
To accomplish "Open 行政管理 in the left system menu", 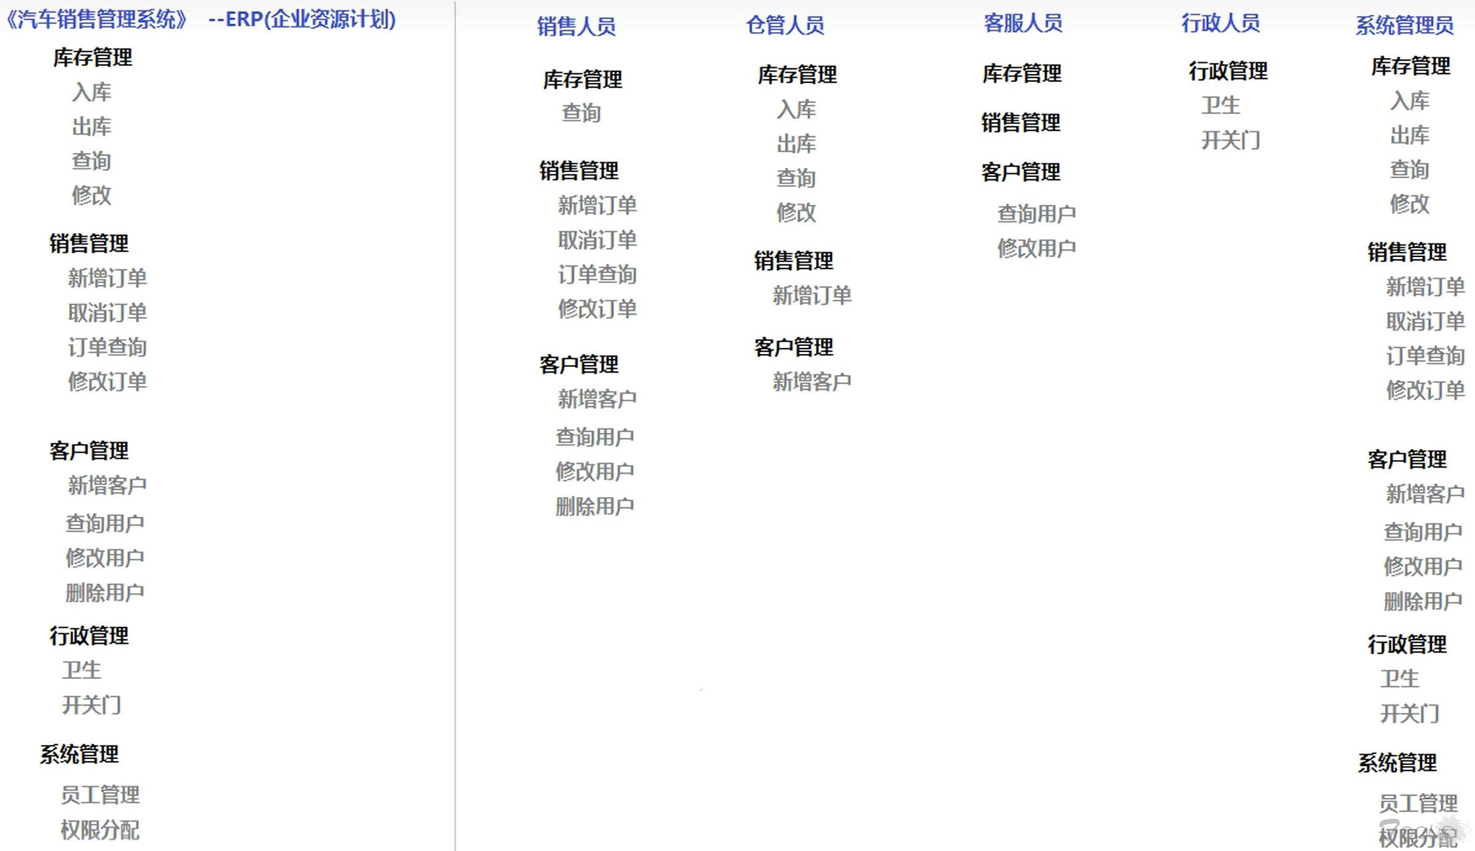I will coord(89,636).
